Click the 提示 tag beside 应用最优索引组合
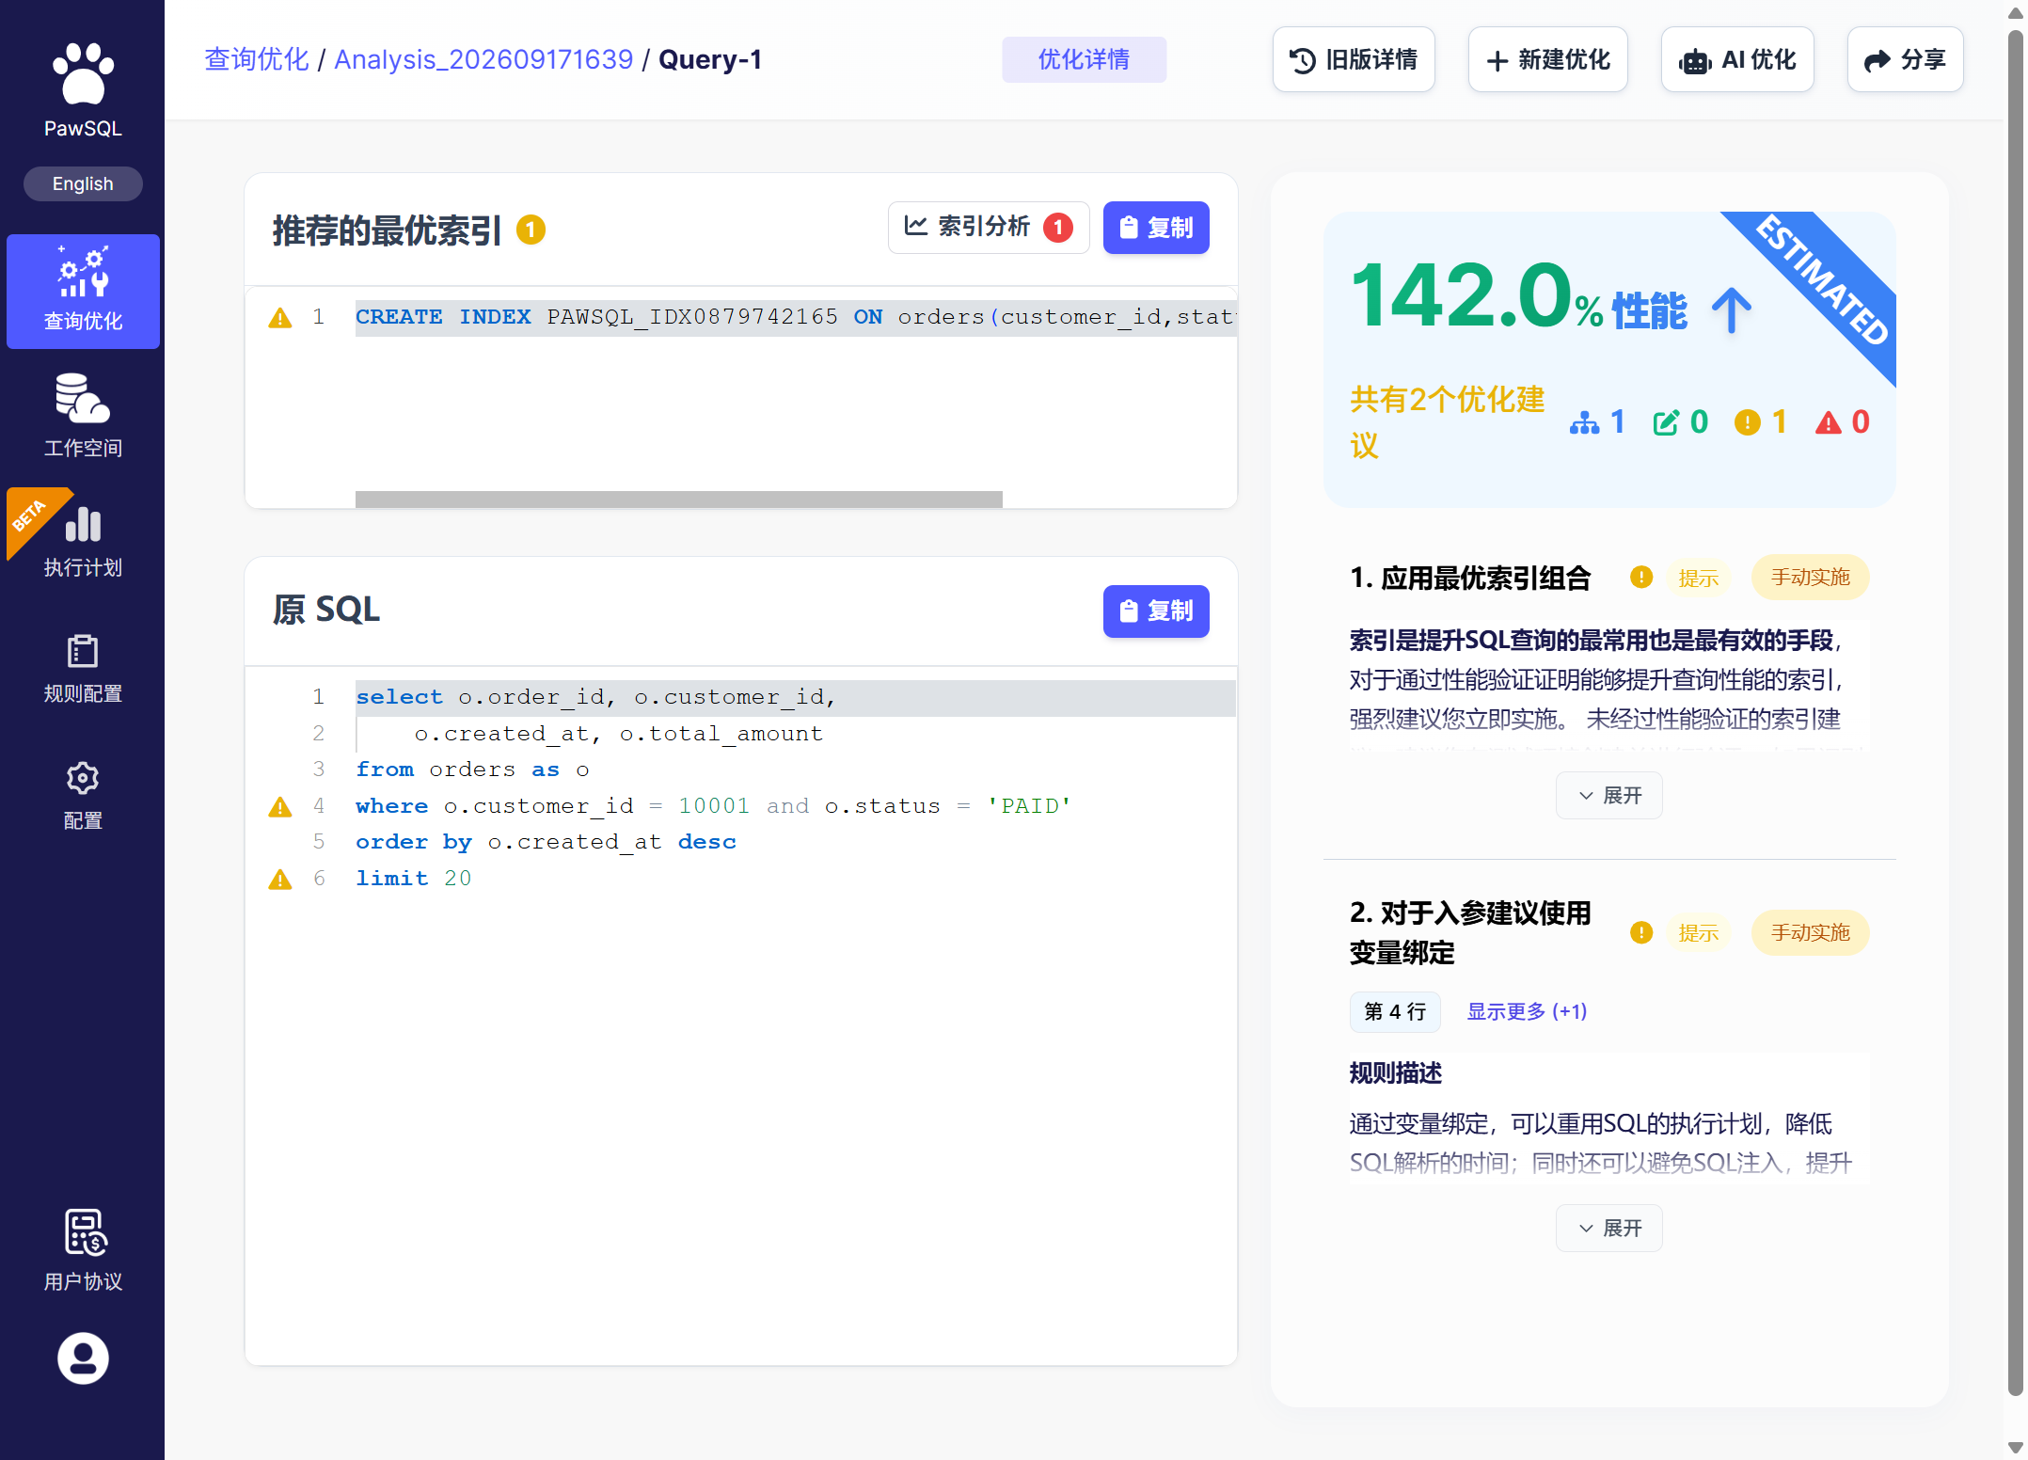 pyautogui.click(x=1699, y=578)
